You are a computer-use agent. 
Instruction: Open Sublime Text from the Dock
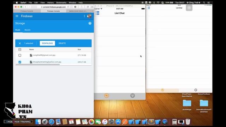(151, 122)
